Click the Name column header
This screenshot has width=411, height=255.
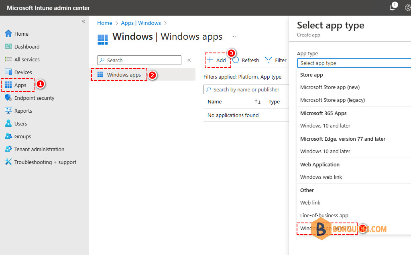pyautogui.click(x=214, y=101)
